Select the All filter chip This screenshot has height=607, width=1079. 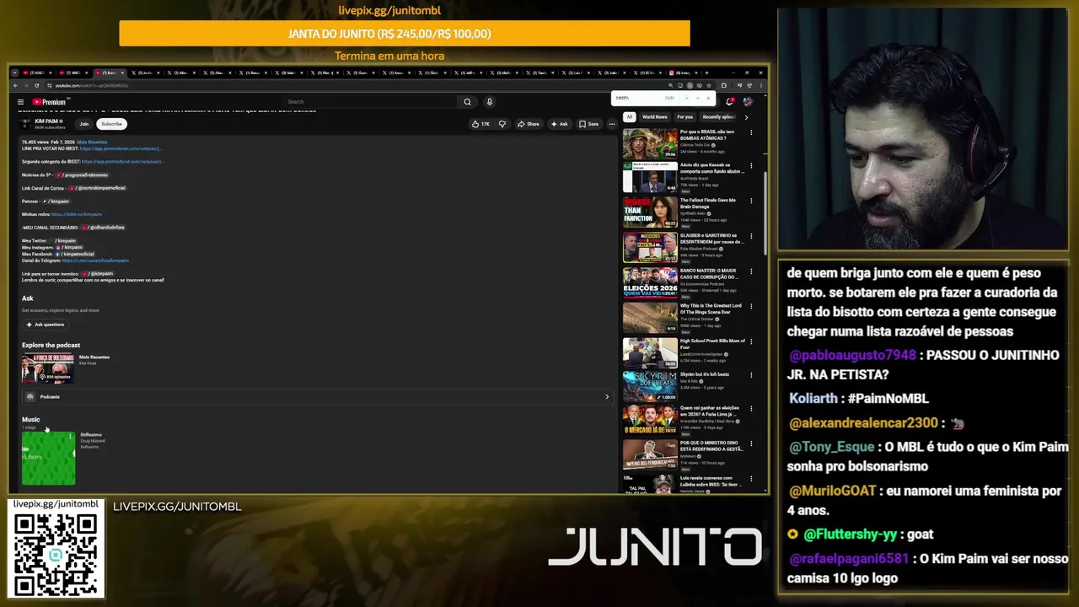point(629,117)
